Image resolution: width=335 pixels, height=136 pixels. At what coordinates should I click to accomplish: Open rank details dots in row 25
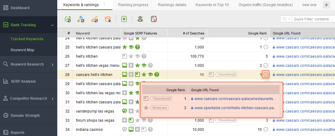pyautogui.click(x=266, y=47)
